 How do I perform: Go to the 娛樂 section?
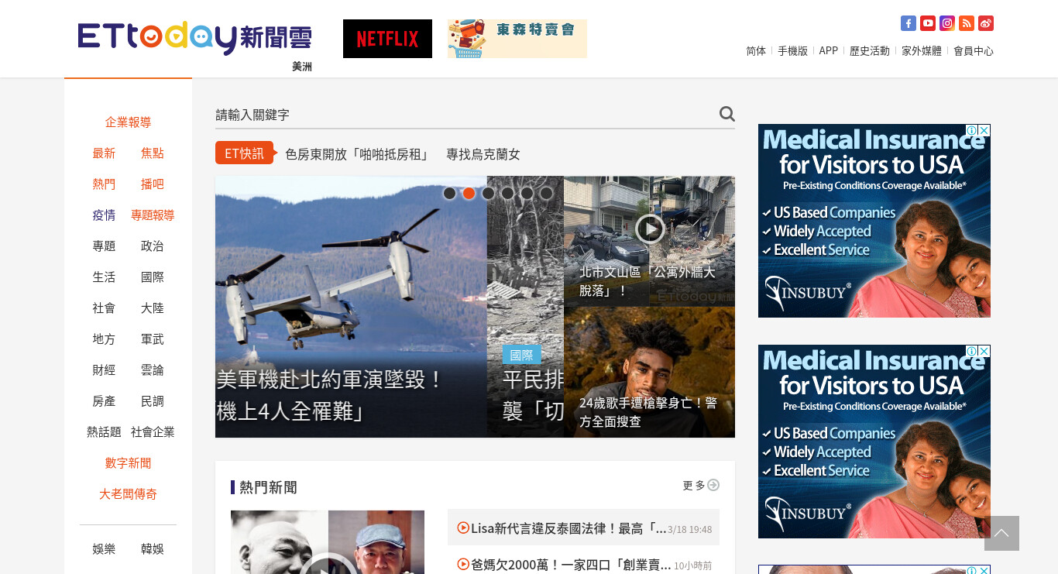click(x=104, y=548)
